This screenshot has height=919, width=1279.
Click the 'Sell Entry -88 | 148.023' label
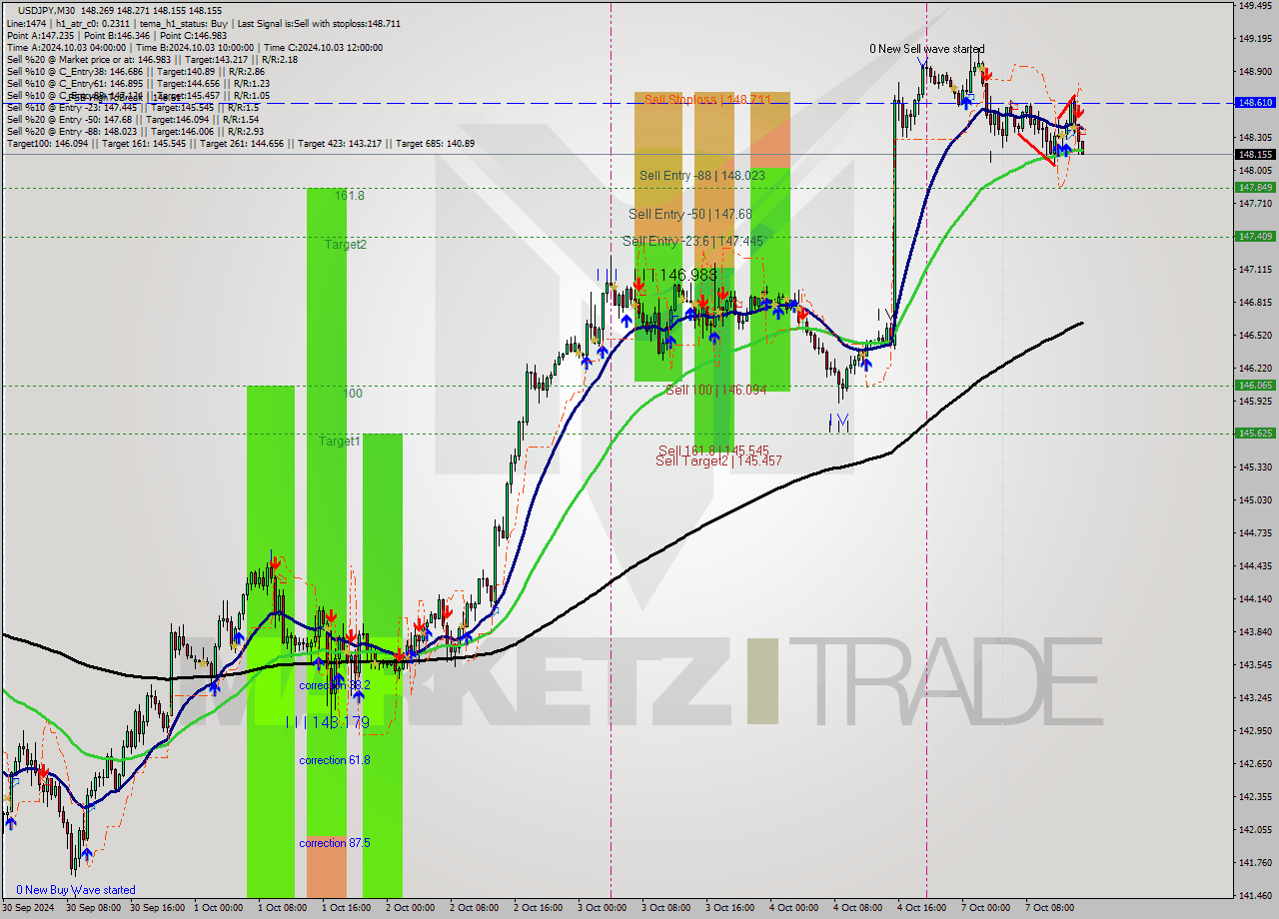[701, 175]
